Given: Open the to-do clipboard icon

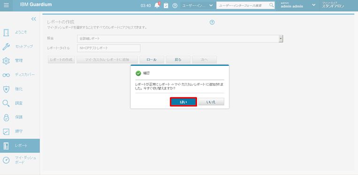Looking at the screenshot, I should [166, 6].
